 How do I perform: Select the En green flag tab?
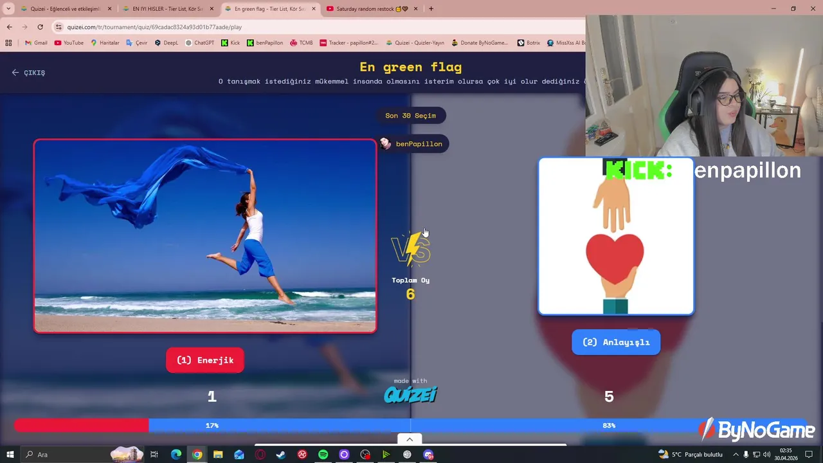pos(270,9)
